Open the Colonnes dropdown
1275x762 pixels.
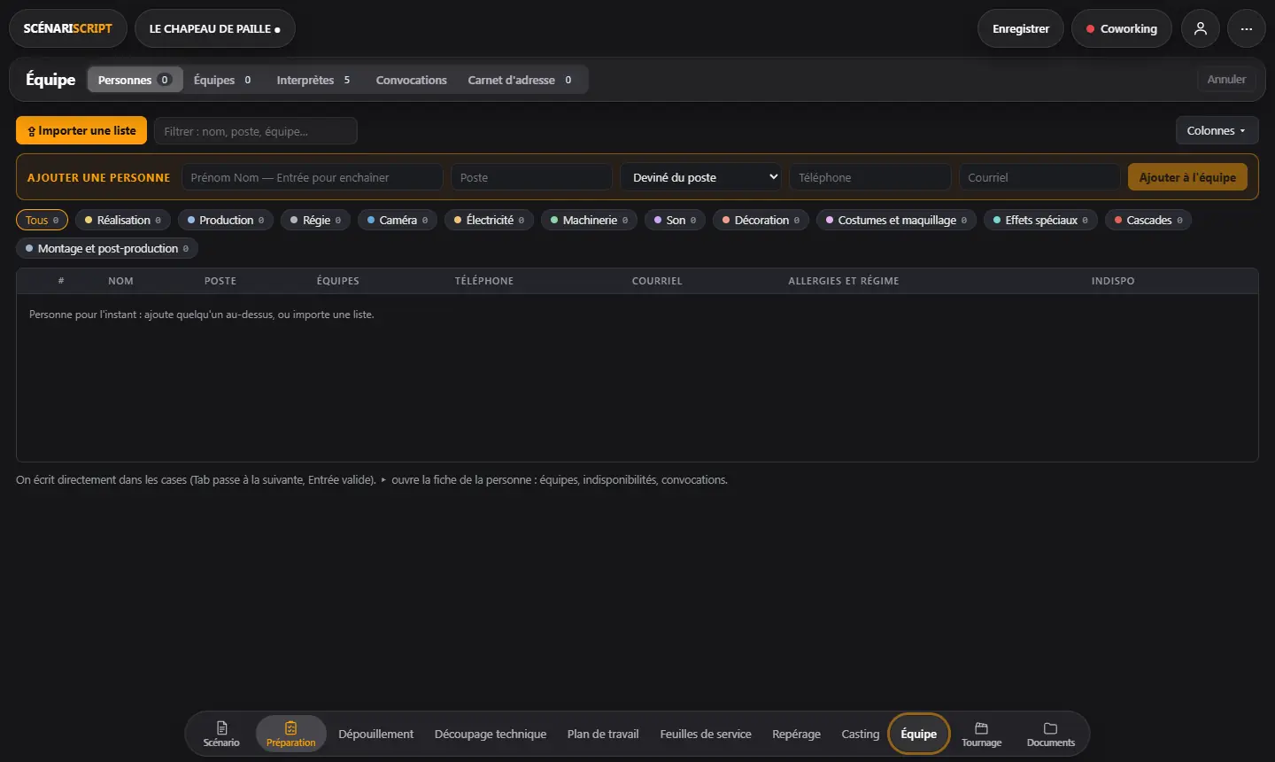[1217, 130]
